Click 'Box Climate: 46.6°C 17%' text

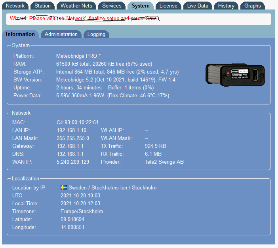(138, 95)
